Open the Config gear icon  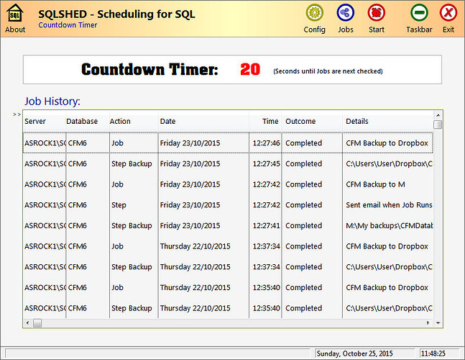point(314,13)
